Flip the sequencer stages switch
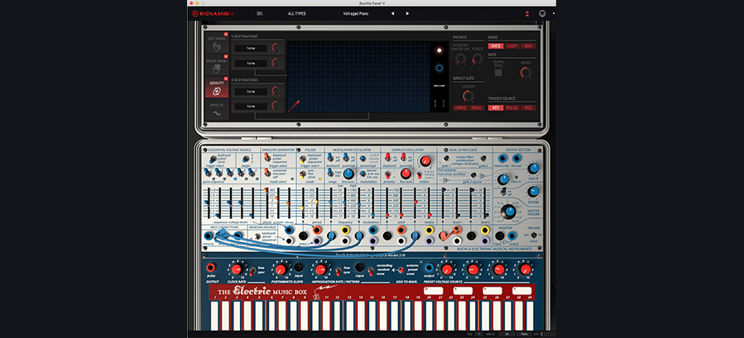The width and height of the screenshot is (744, 338). 246,159
